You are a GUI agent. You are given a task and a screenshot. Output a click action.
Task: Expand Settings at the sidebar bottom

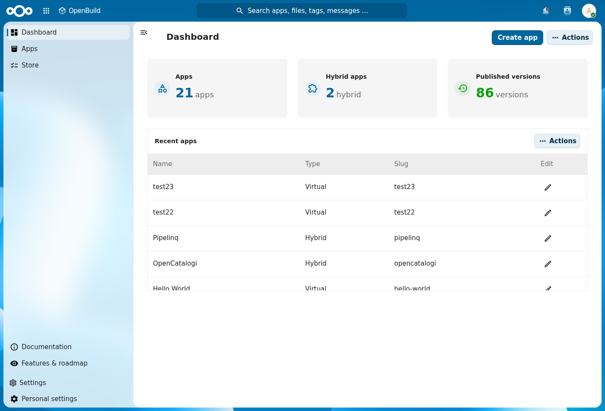point(68,383)
